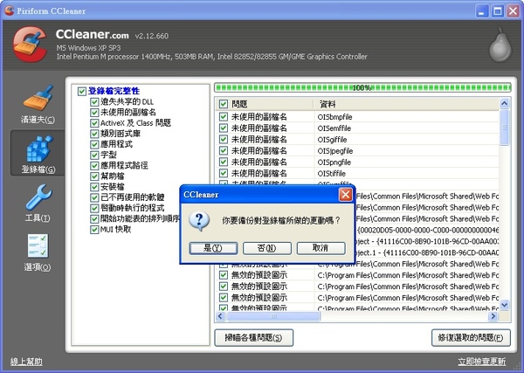
Task: Click the results list scroll down arrow
Action: (504, 305)
